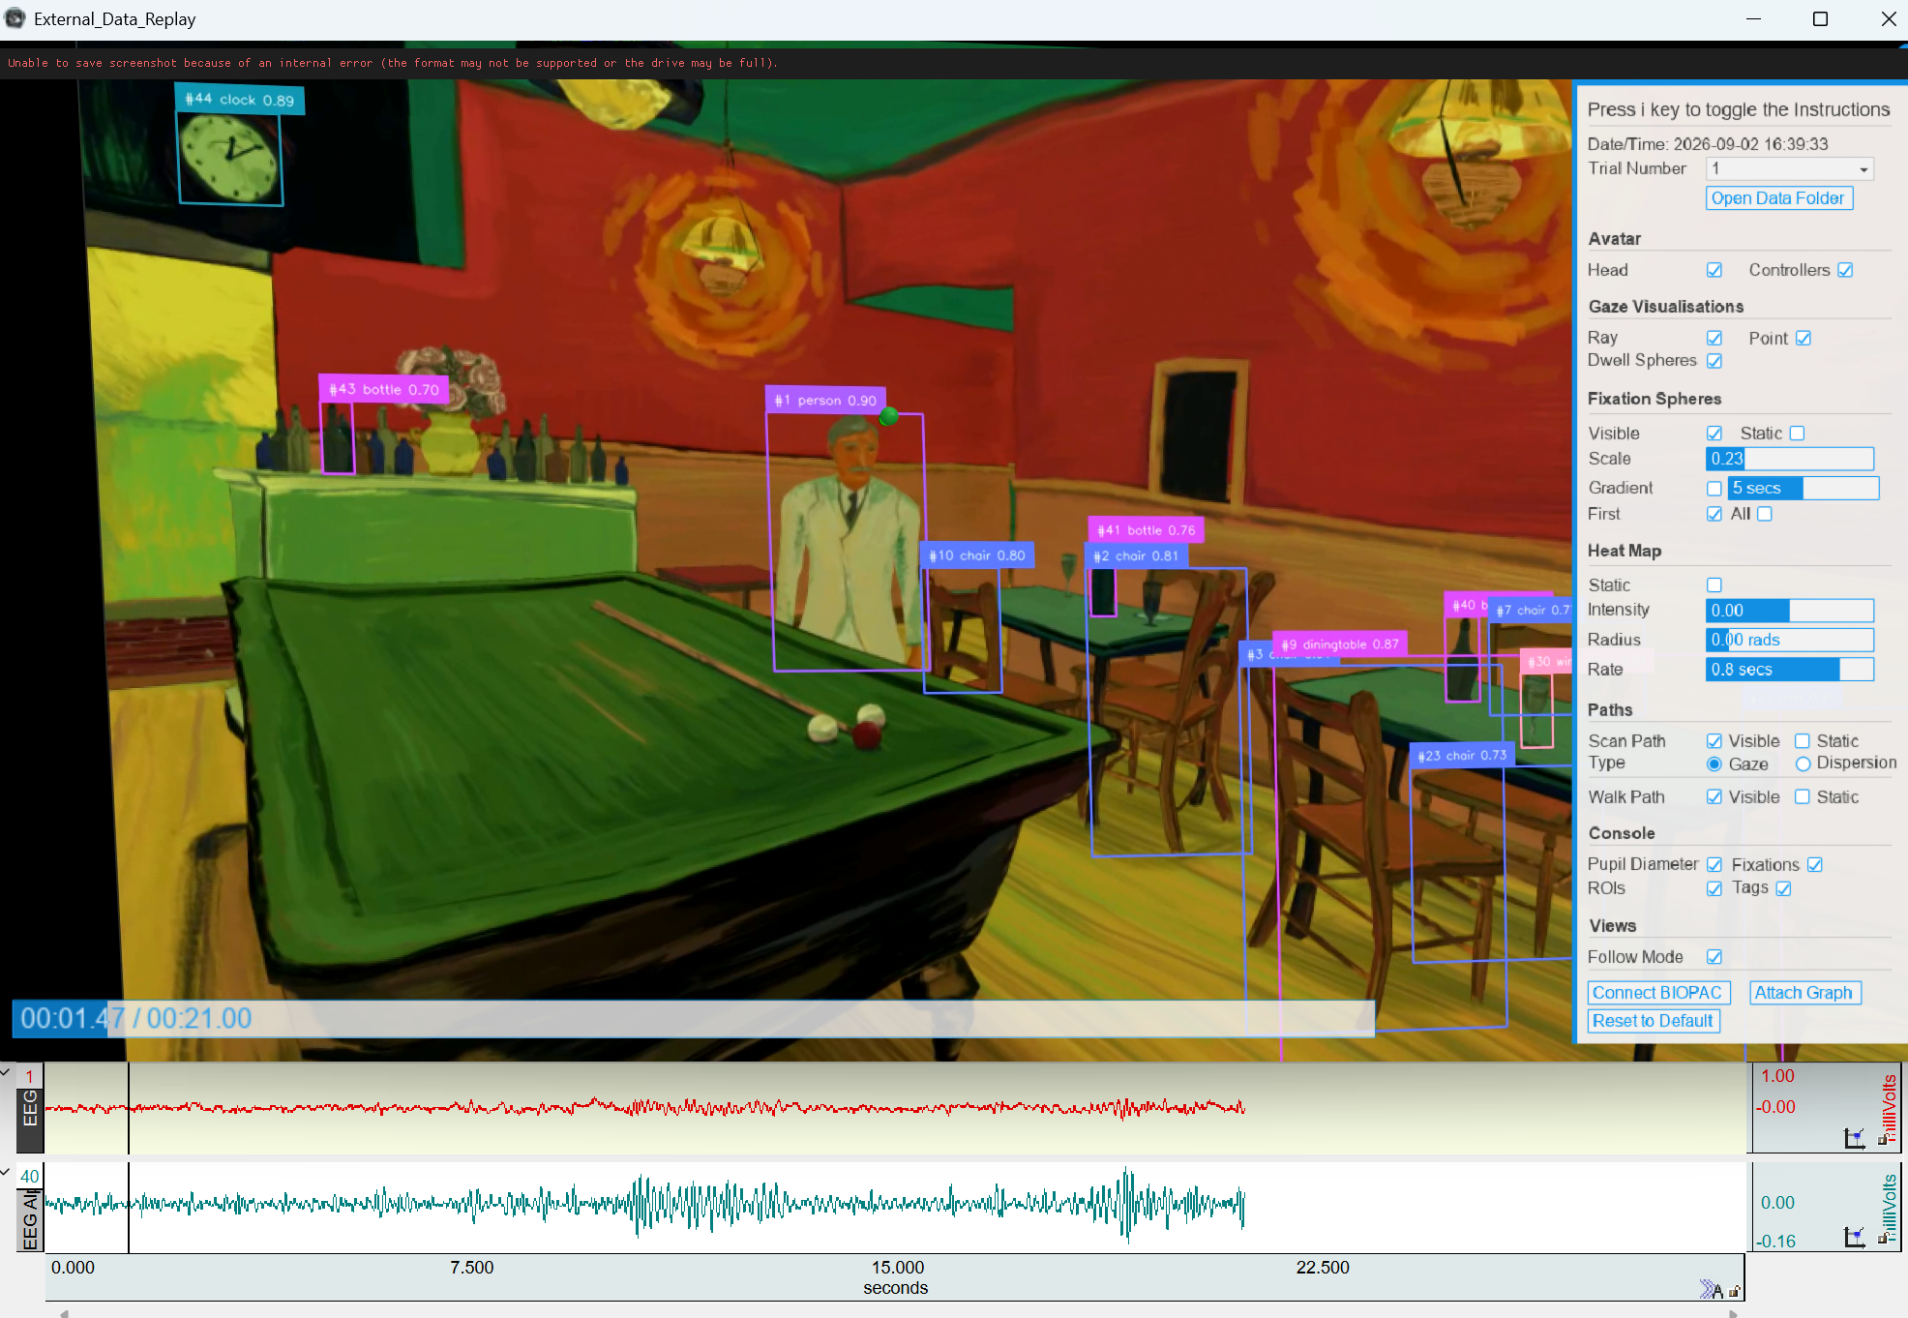Toggle the Fixations console checkbox

coord(1815,864)
